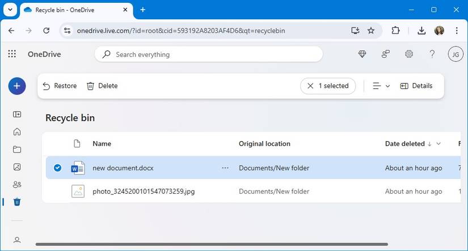Open the app launcher grid icon

coord(12,54)
